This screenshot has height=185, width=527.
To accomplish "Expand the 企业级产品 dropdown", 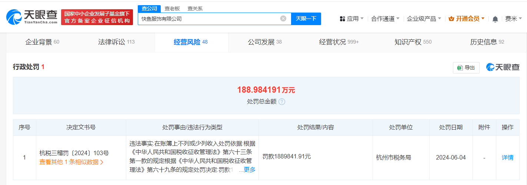I will tap(424, 18).
